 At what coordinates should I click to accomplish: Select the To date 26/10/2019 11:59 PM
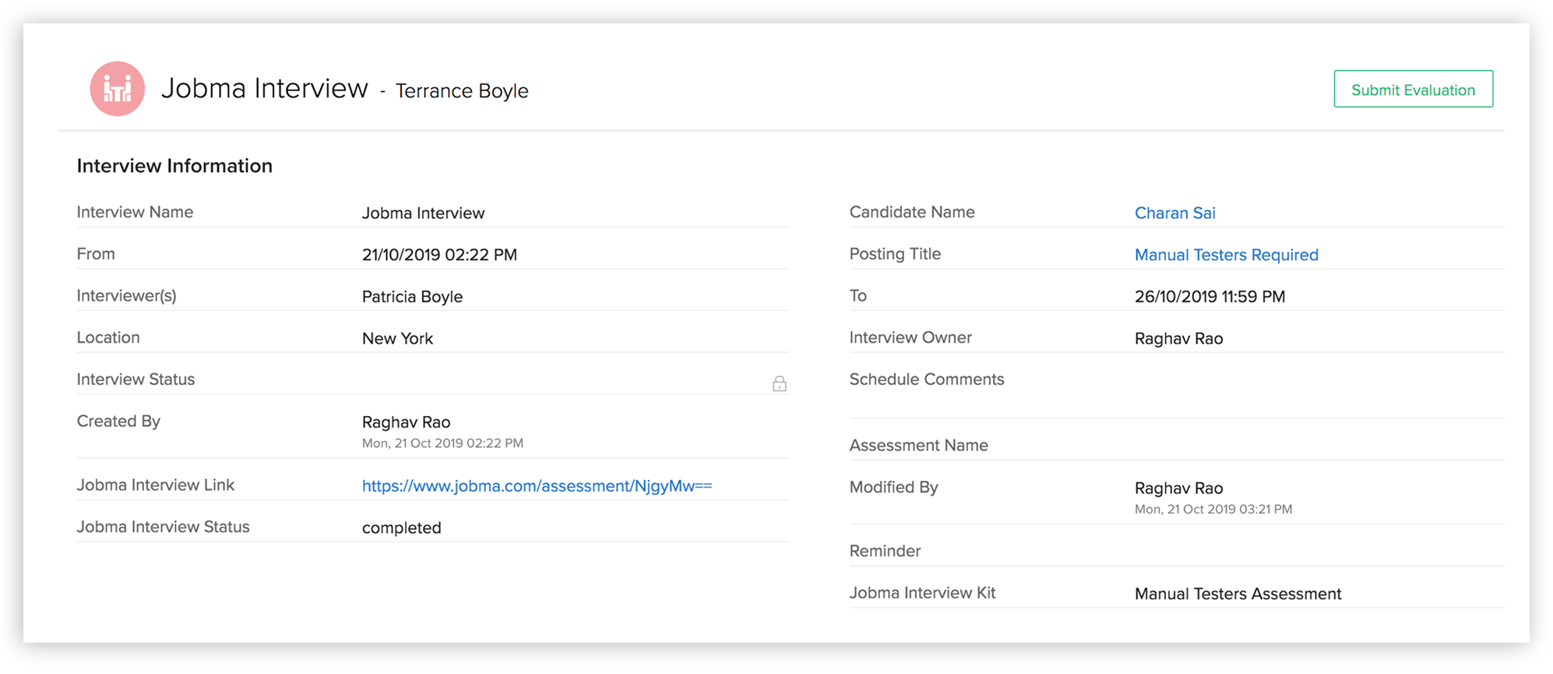click(1210, 297)
